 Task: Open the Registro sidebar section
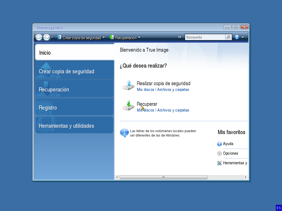pyautogui.click(x=74, y=108)
